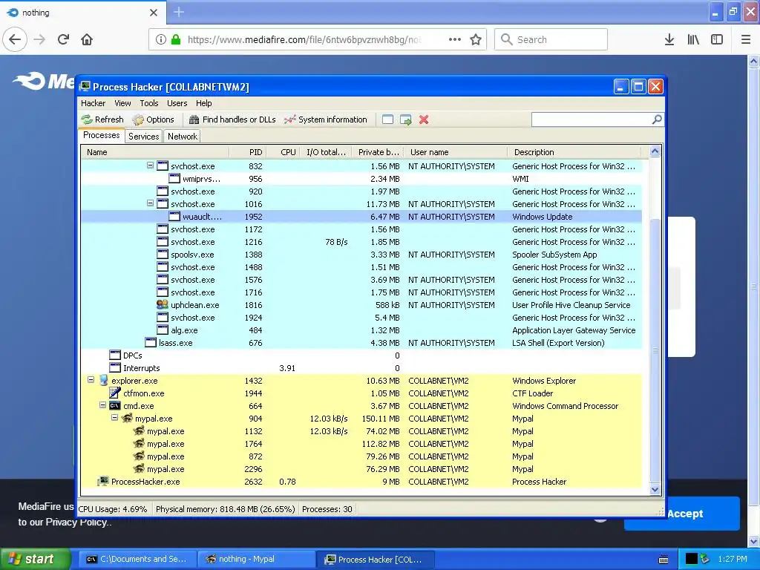Image resolution: width=760 pixels, height=570 pixels.
Task: Click the 1:27 PM system tray clock
Action: tap(733, 559)
